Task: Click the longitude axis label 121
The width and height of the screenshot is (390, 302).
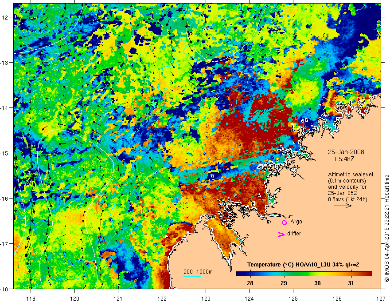Action: 118,298
